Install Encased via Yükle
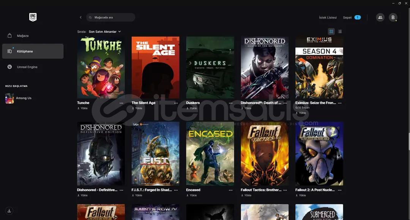Screen dimensions: 410x220 coord(192,195)
